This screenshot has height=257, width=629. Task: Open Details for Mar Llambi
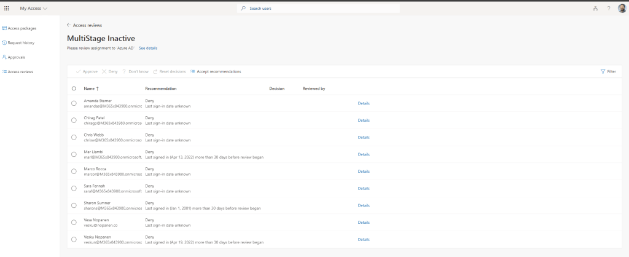[x=364, y=154]
